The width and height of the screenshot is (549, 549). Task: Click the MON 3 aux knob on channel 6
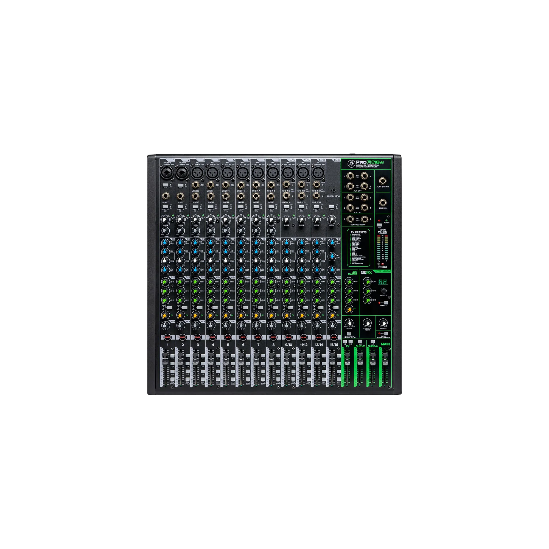(241, 300)
